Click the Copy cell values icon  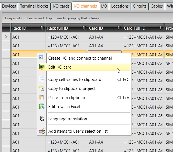click(x=42, y=79)
